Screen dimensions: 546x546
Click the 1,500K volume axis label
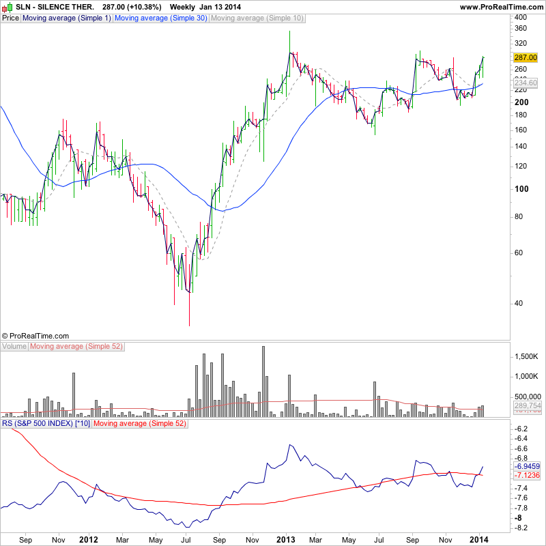pos(526,356)
